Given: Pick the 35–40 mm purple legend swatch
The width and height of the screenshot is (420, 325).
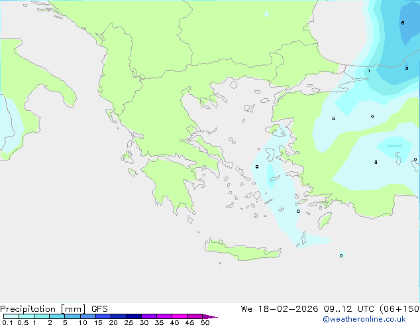Looking at the screenshot, I should [x=164, y=316].
